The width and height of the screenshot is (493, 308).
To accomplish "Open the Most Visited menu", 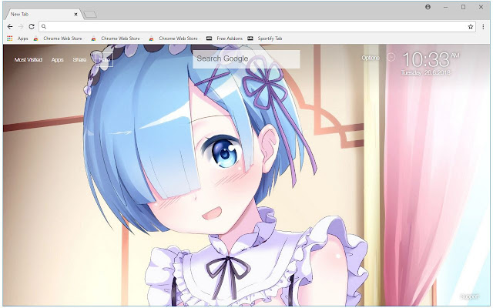I will pyautogui.click(x=29, y=60).
